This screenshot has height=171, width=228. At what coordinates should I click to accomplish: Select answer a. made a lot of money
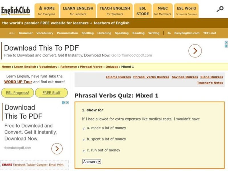click(x=84, y=128)
